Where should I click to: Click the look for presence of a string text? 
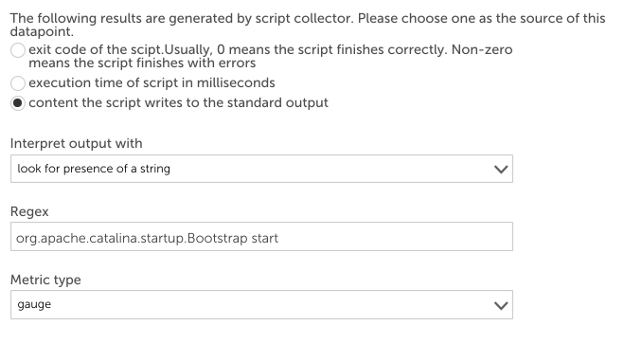94,169
